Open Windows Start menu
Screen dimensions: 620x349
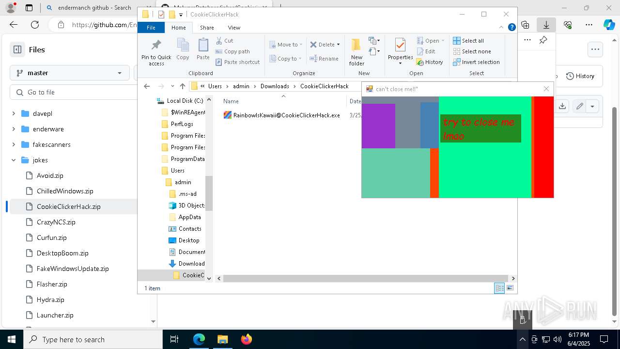point(12,339)
